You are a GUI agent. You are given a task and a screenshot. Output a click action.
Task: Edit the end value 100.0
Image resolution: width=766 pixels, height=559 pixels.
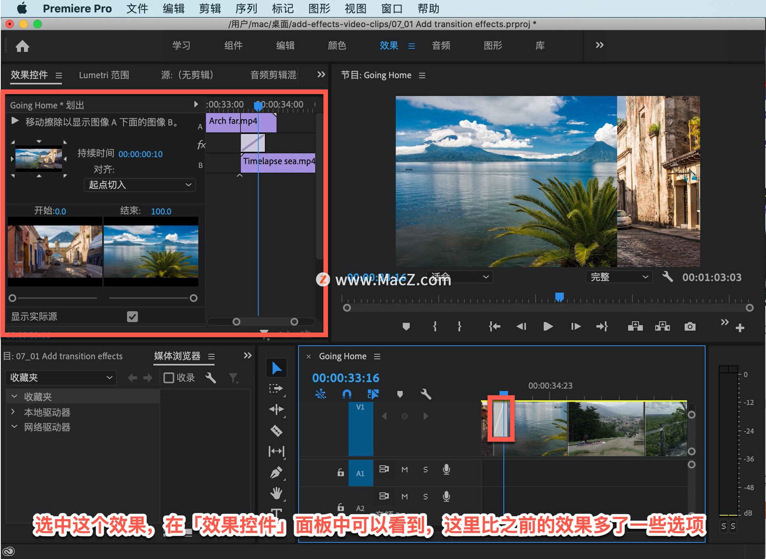click(x=161, y=211)
